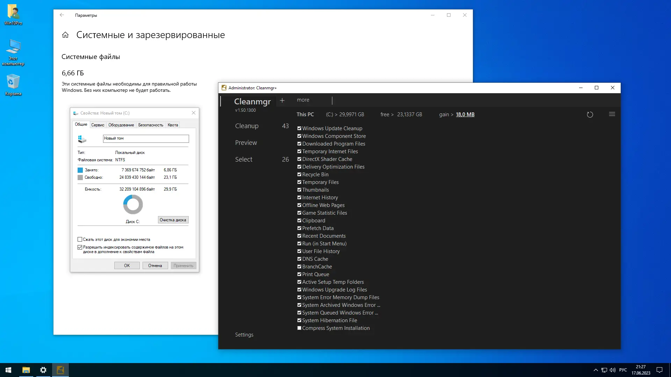The width and height of the screenshot is (671, 377).
Task: Click the Новый том name field
Action: click(x=146, y=139)
